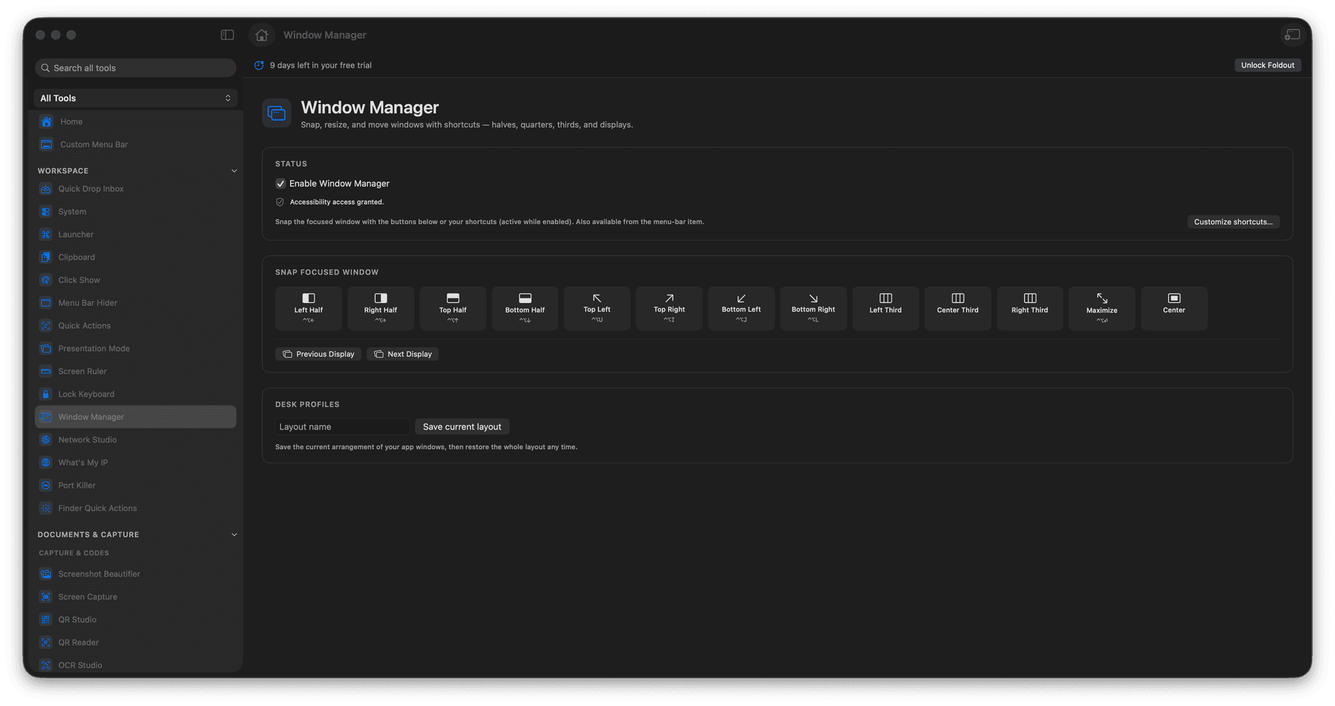Open the Click Show tool icon
Viewport: 1335px width, 706px height.
coord(46,280)
